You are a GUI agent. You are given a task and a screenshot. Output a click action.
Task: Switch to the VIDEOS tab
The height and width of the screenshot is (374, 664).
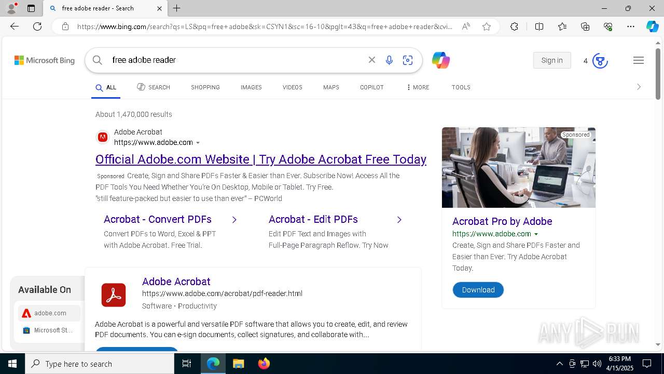click(293, 87)
